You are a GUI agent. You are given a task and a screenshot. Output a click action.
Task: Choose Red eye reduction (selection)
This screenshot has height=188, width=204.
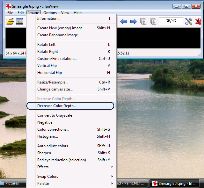(x=71, y=160)
